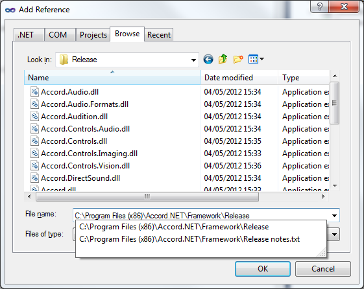Click the horizontal scrollbar thumb of file list
Viewport: 364px width, 289px height.
click(147, 197)
